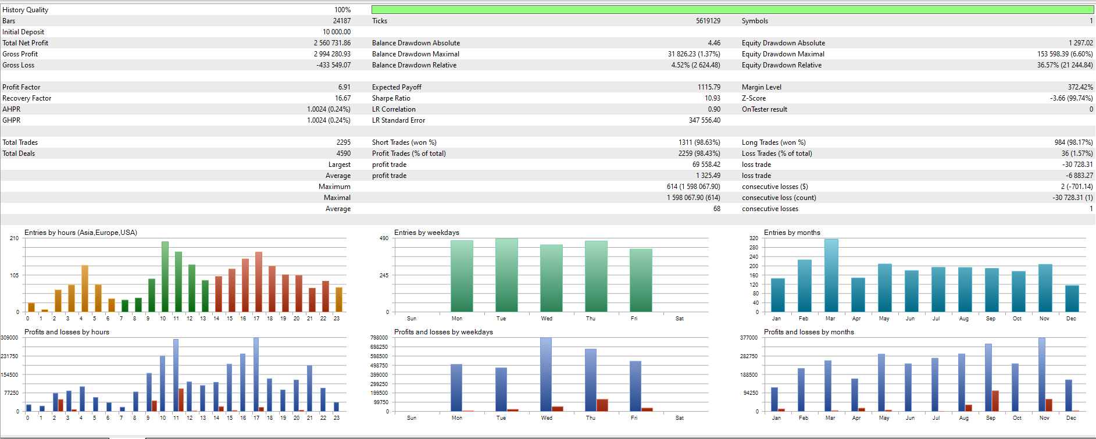The width and height of the screenshot is (1096, 439).
Task: Click the Profit Factor label
Action: (x=22, y=87)
